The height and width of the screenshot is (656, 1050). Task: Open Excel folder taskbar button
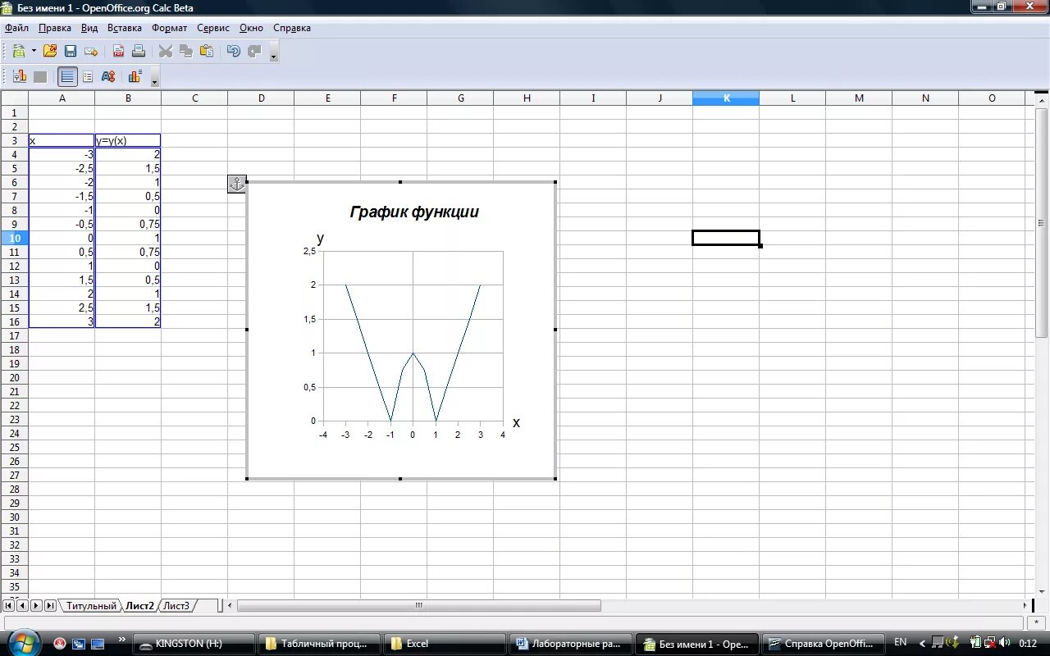coord(446,644)
